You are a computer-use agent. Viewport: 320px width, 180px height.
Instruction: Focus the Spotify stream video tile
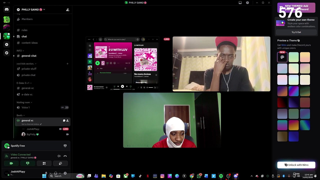pos(122,64)
